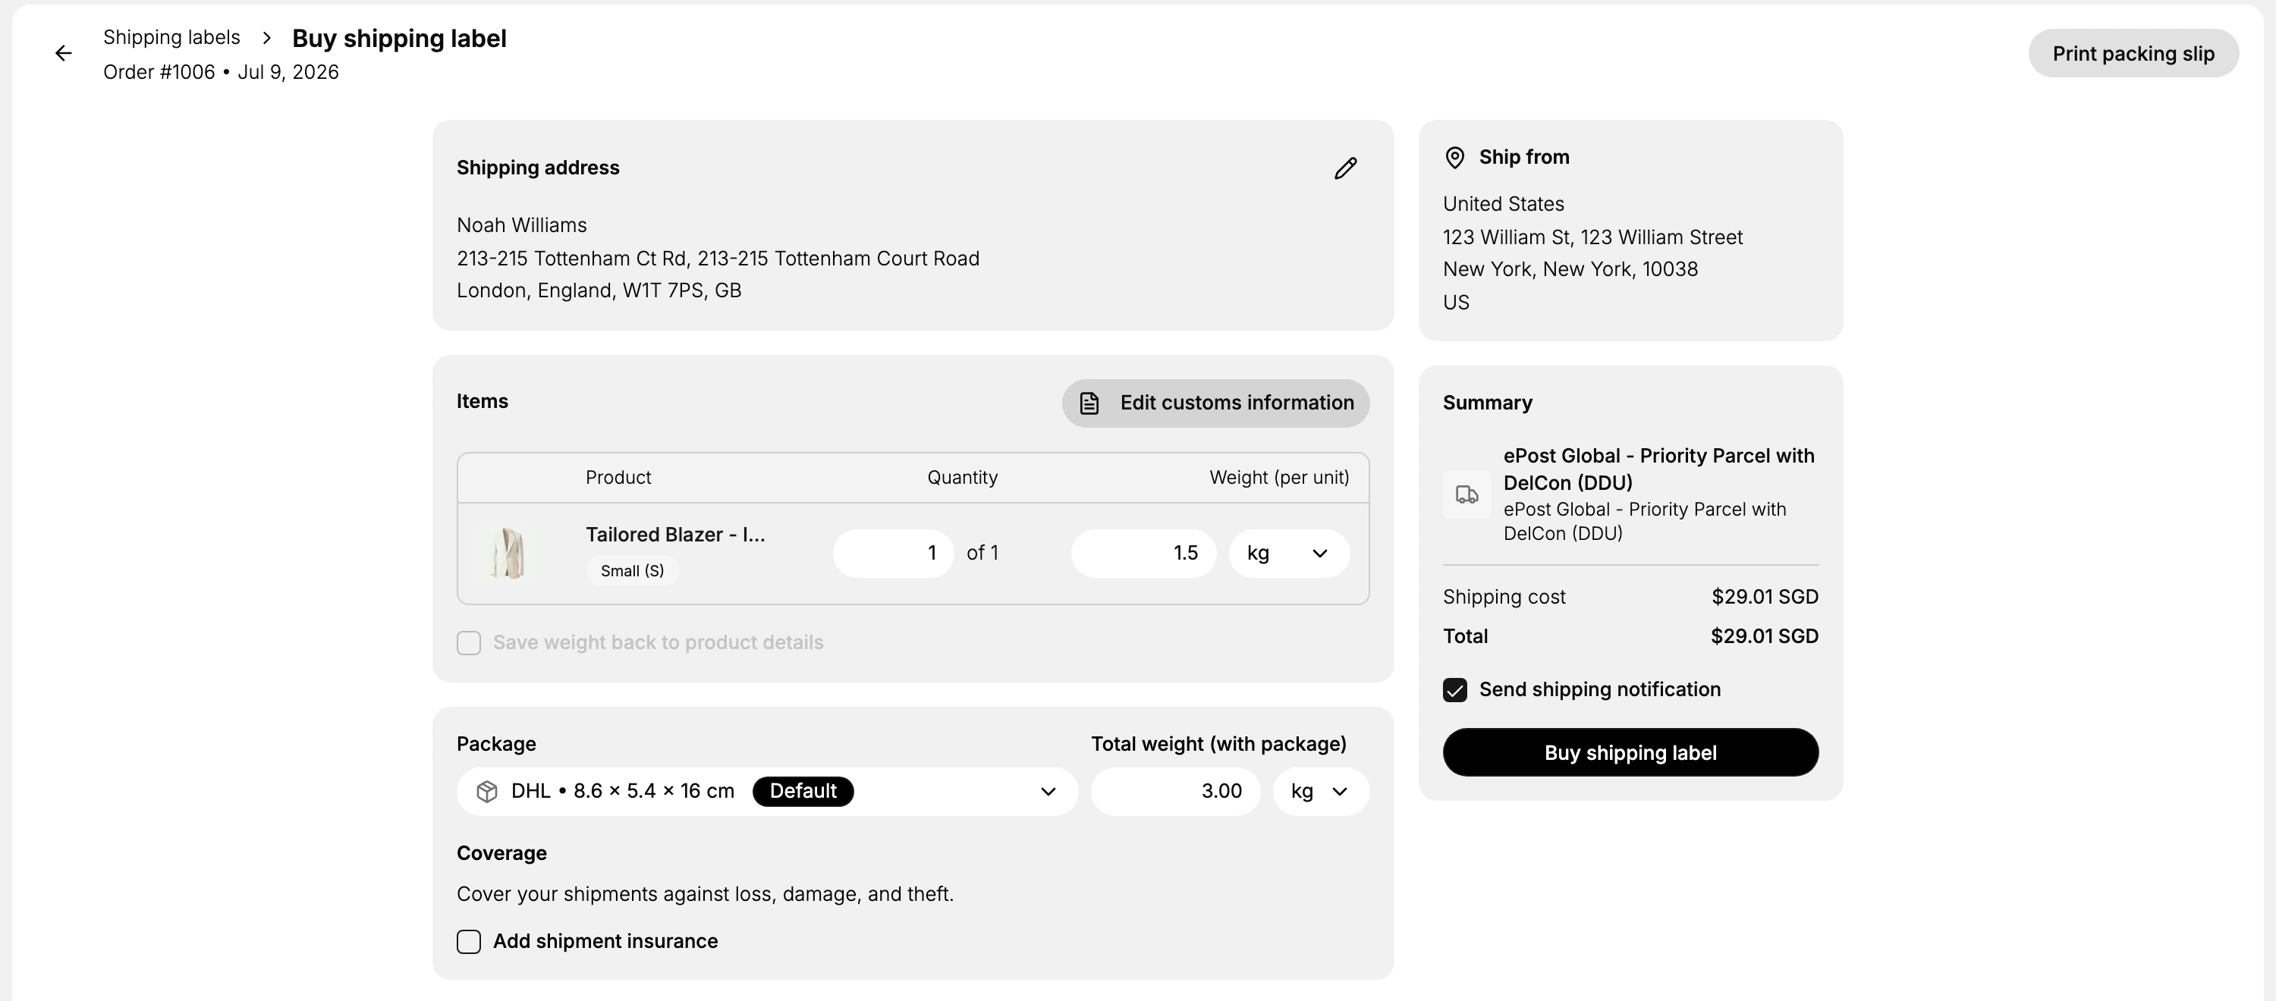Viewport: 2276px width, 1001px height.
Task: Click Edit customs information button
Action: point(1215,403)
